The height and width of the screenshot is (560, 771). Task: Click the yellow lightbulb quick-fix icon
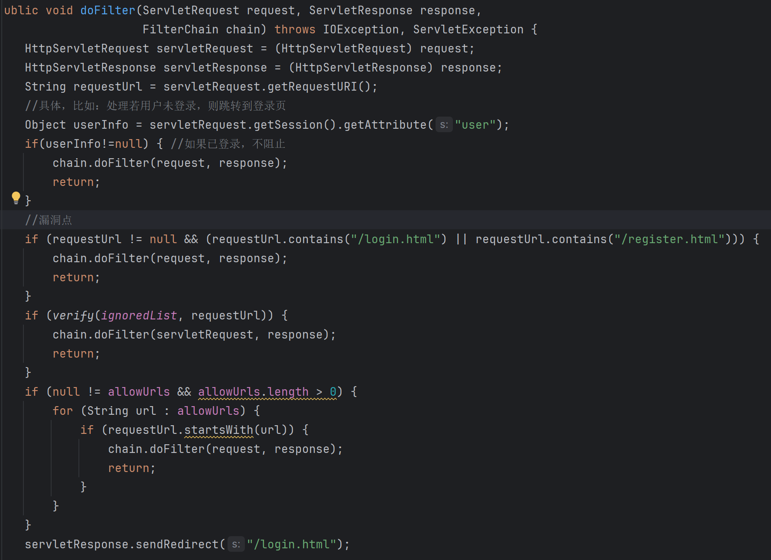pyautogui.click(x=16, y=198)
